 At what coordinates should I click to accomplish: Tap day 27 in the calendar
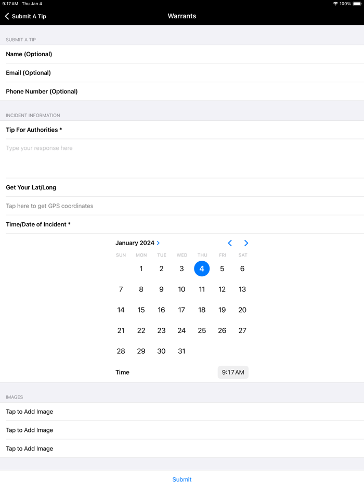coord(242,331)
